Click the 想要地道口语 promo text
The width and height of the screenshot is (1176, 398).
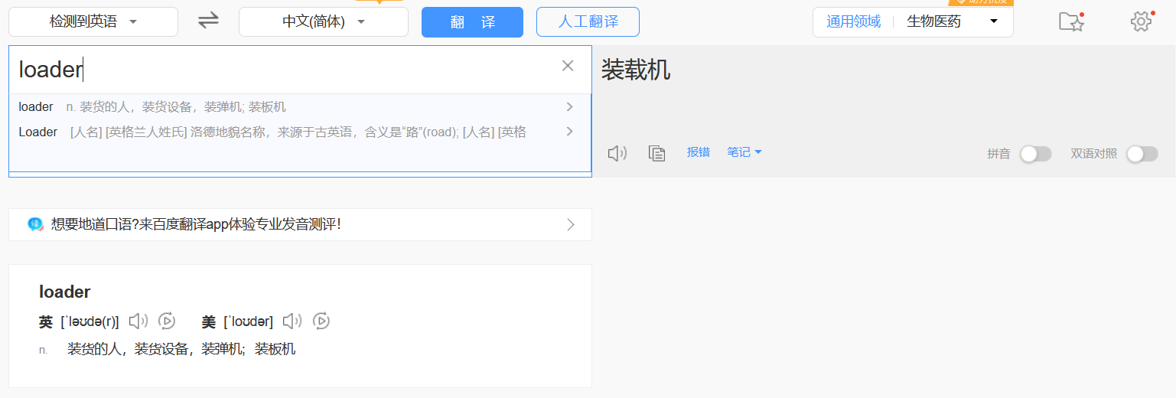click(195, 224)
